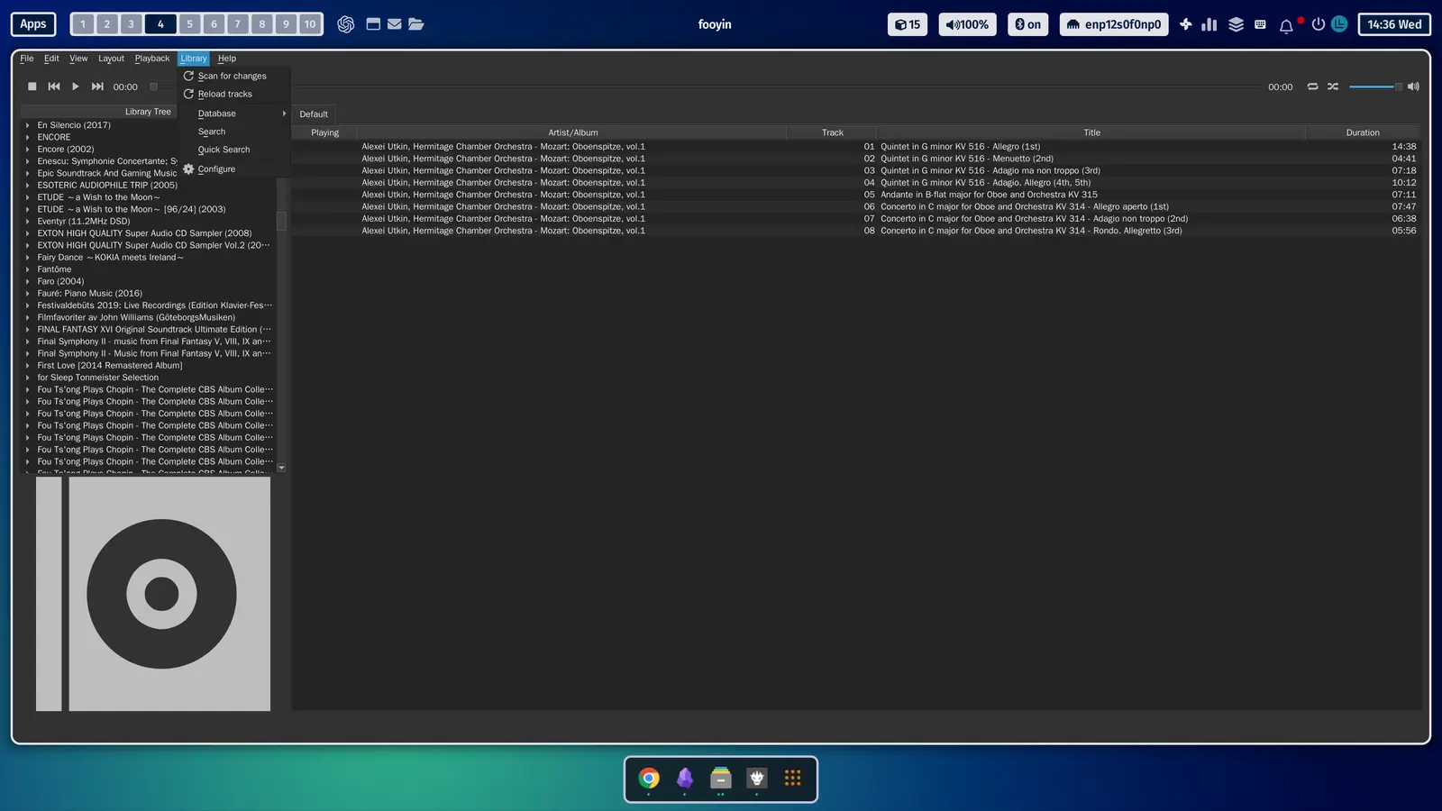Screen dimensions: 1442x811
Task: Select Reload tracks in Library menu
Action: coord(233,95)
